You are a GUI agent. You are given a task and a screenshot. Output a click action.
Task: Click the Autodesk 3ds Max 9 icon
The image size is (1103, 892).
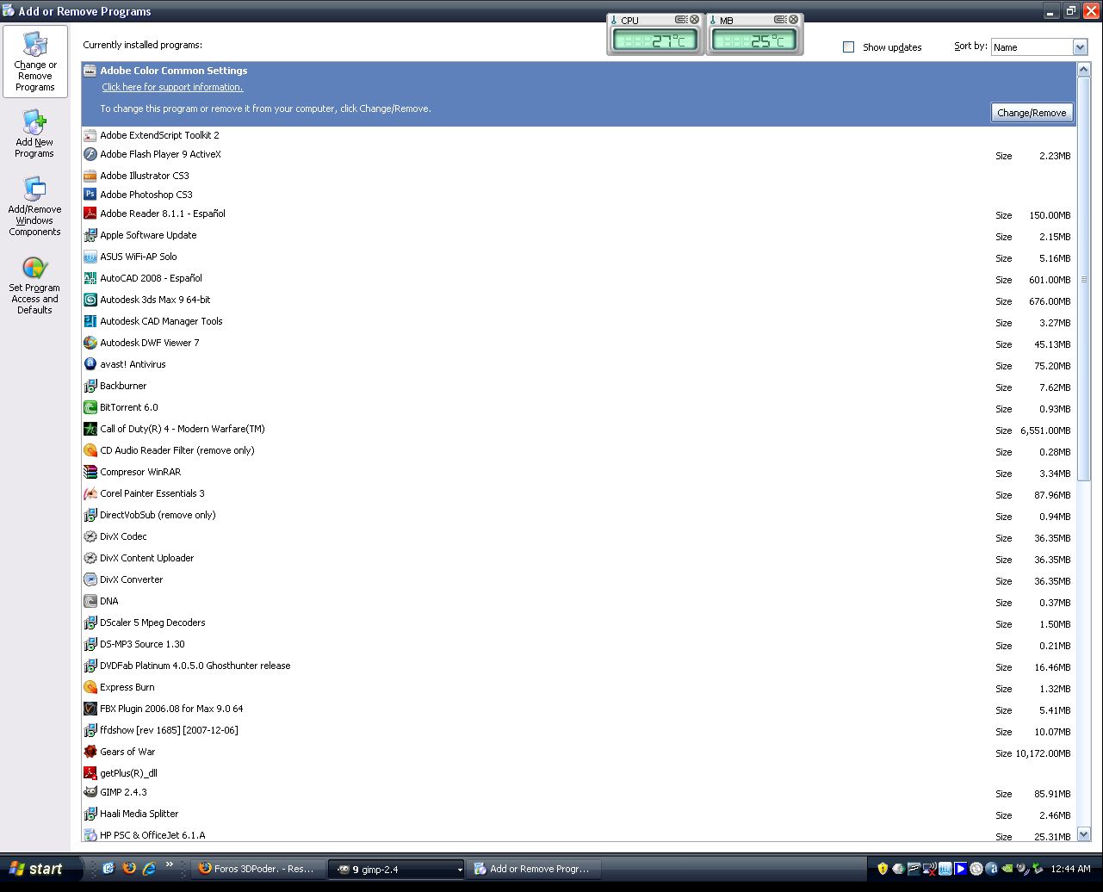(x=90, y=300)
